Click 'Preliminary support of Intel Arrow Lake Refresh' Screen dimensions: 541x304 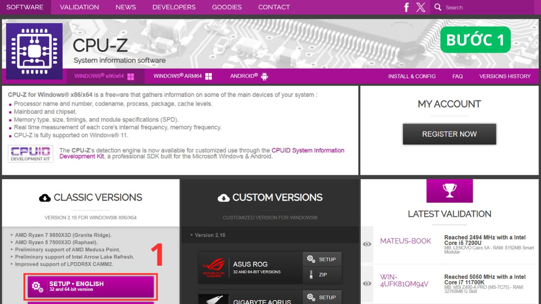pyautogui.click(x=74, y=257)
